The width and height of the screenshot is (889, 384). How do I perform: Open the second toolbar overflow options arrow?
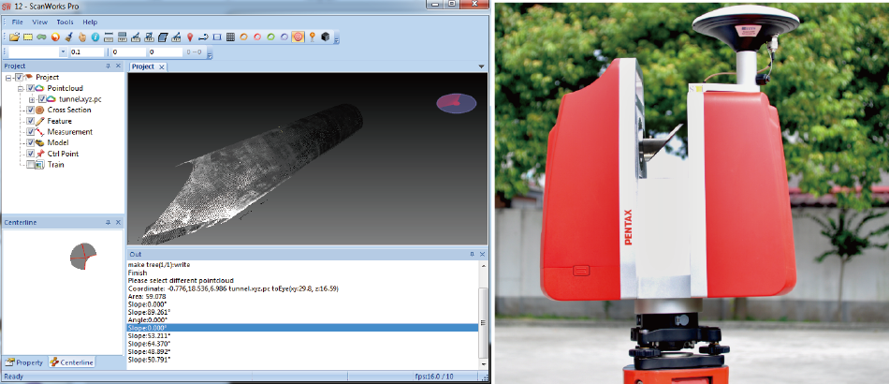(210, 54)
